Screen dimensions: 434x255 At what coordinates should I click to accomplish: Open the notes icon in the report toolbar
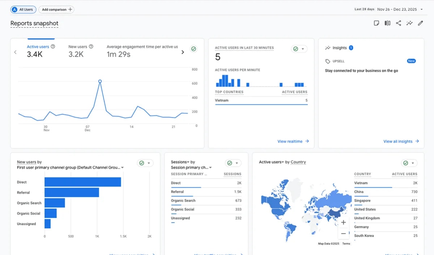(376, 23)
